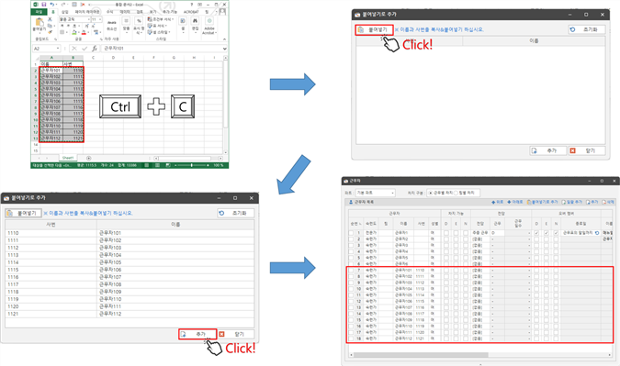The image size is (620, 366).
Task: Click the 붙여넣기 paste icon in Excel ribbon
Action: [x=39, y=23]
